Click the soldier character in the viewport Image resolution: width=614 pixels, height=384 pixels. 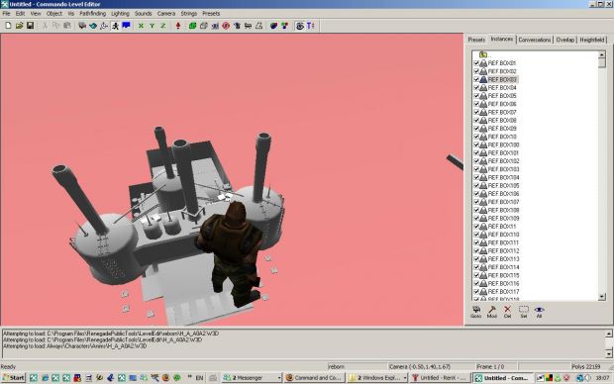tap(230, 254)
